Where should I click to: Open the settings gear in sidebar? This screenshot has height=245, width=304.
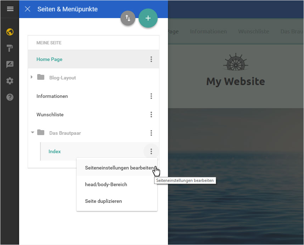(x=10, y=81)
